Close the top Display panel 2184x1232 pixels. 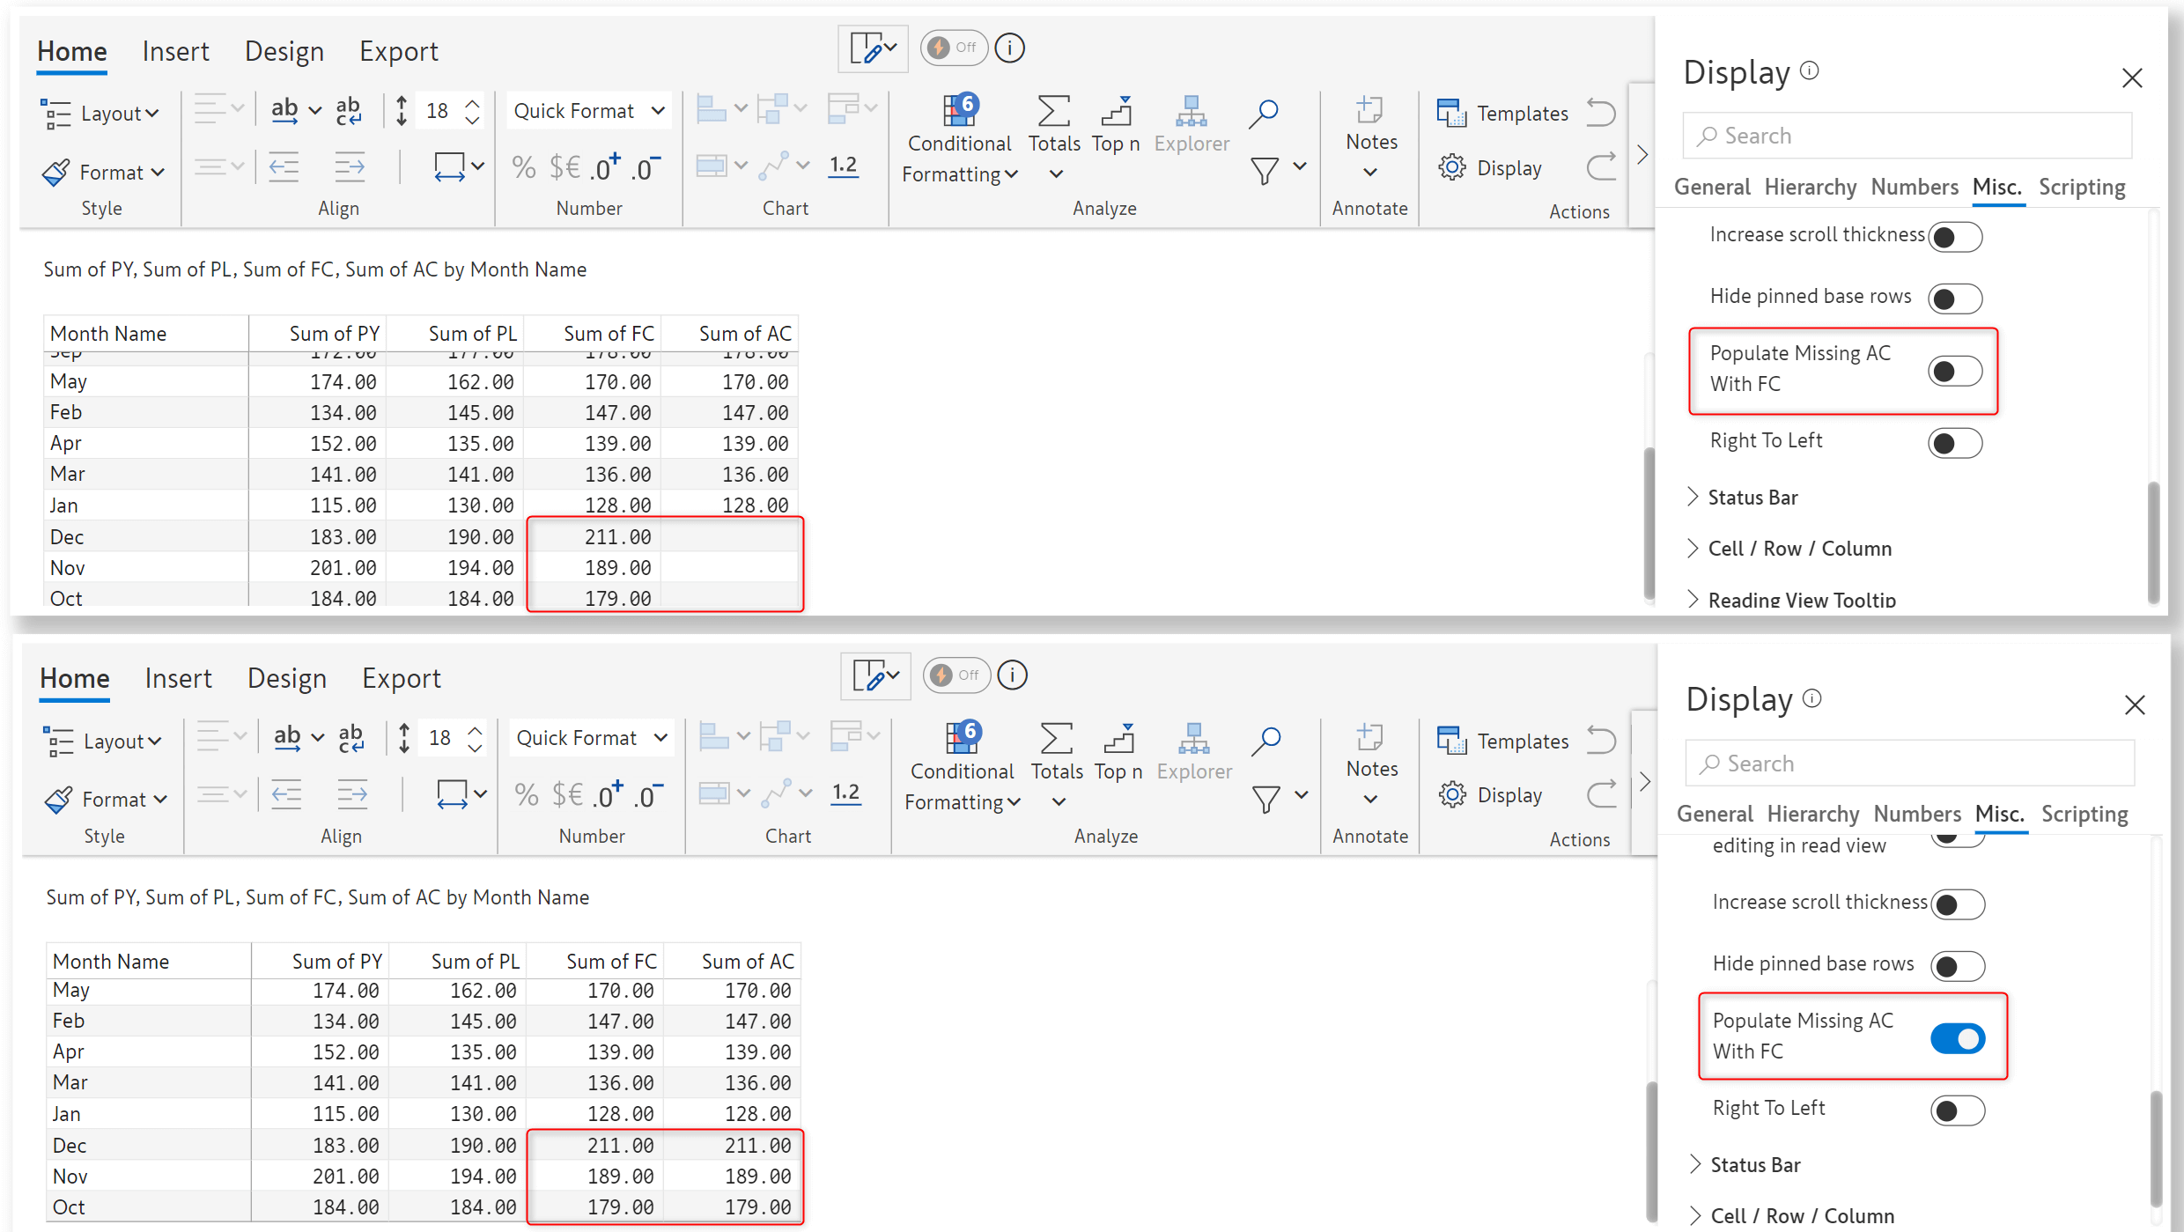[x=2132, y=78]
